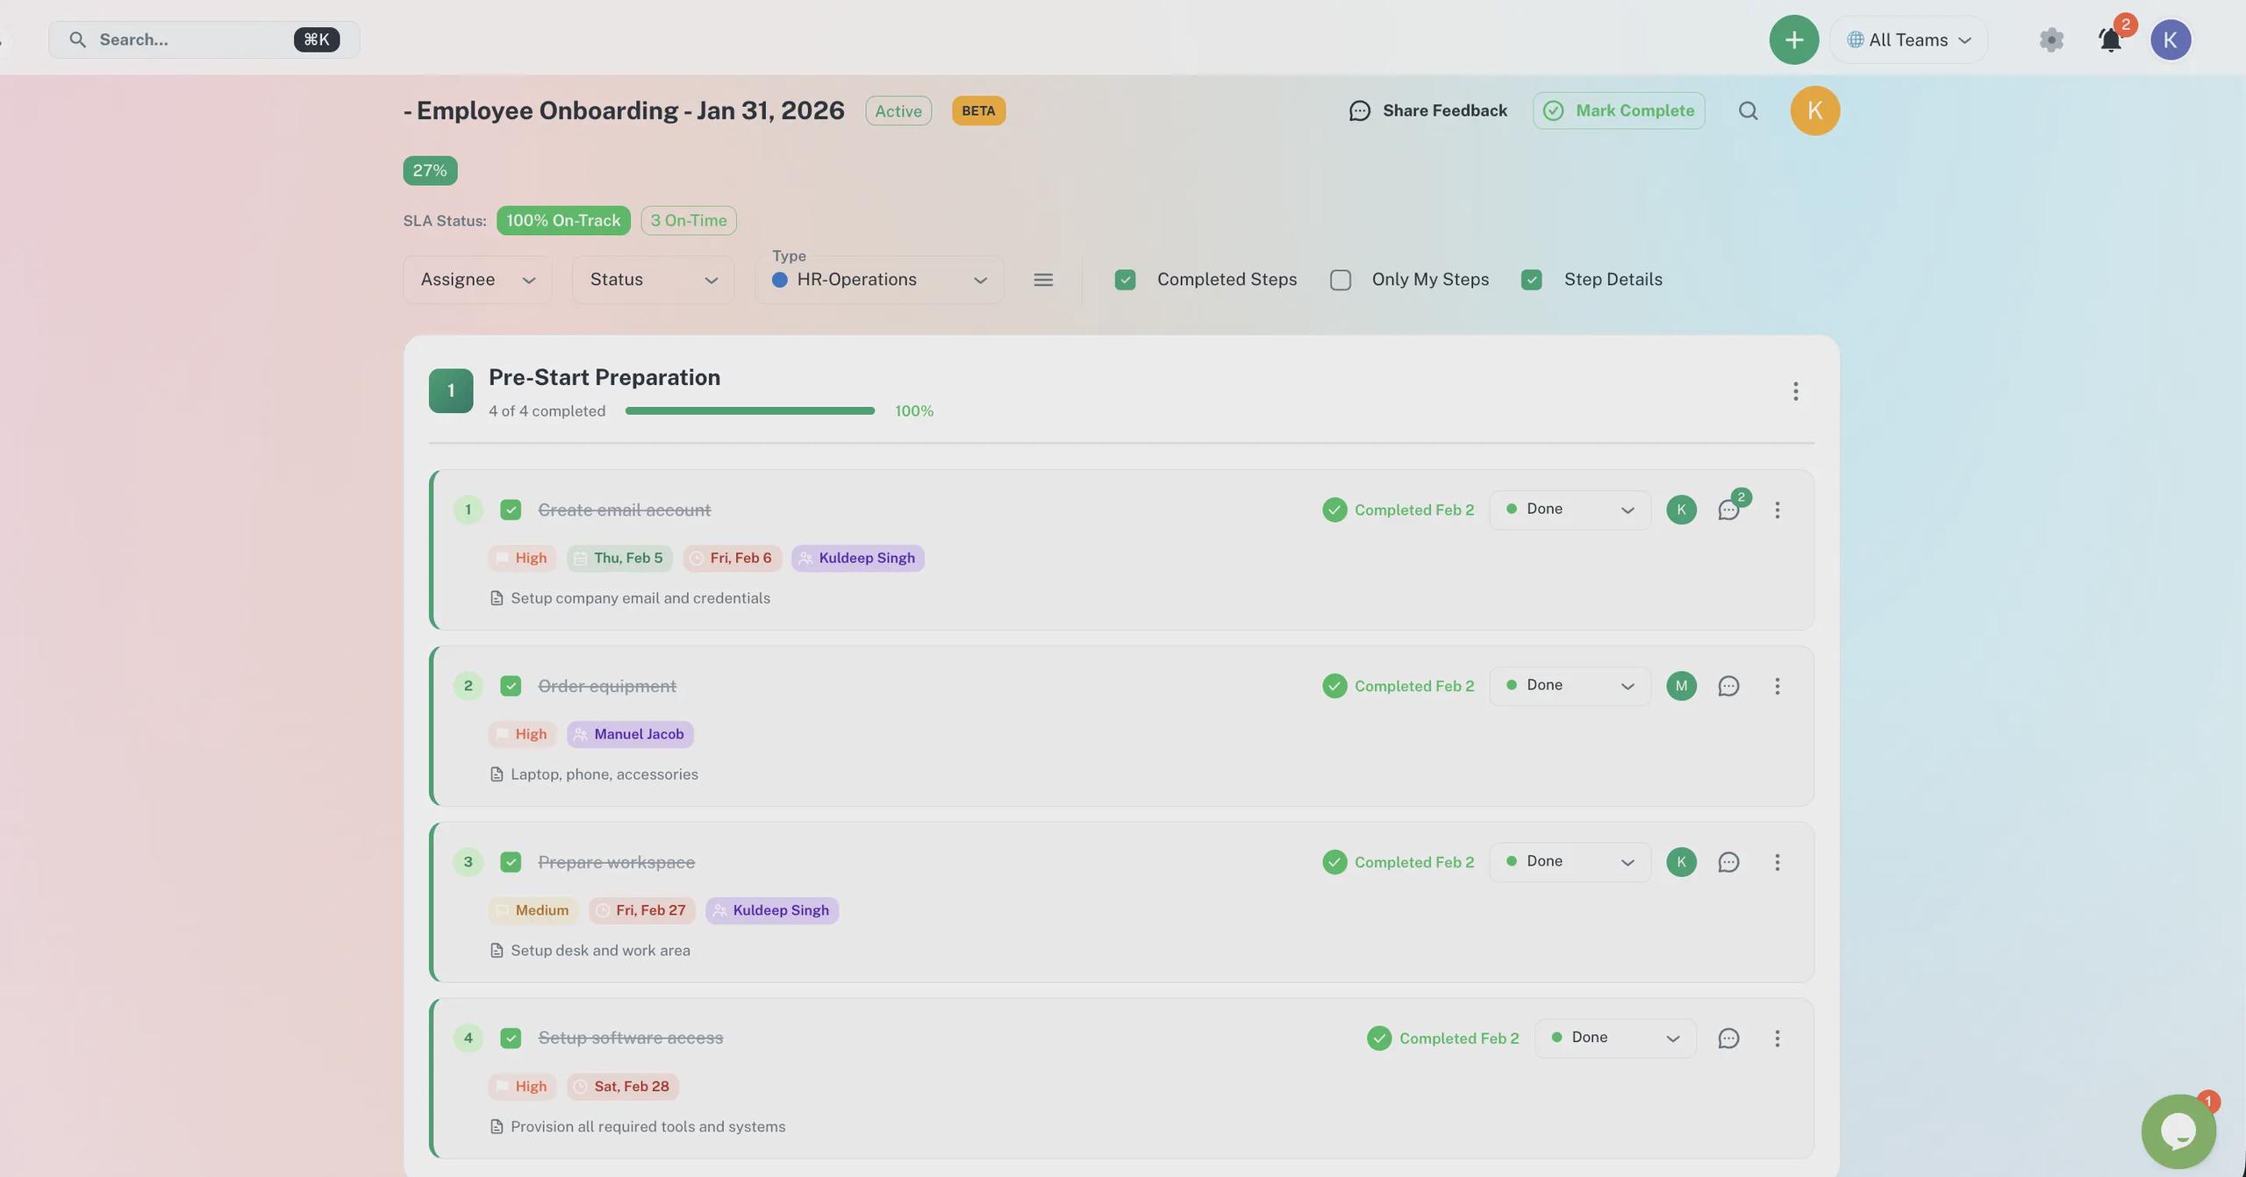Screen dimensions: 2246x1177
Task: Click the green plus create button
Action: [1793, 39]
